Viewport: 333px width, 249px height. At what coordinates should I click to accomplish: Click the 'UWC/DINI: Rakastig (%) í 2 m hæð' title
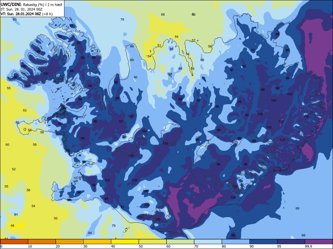point(31,5)
